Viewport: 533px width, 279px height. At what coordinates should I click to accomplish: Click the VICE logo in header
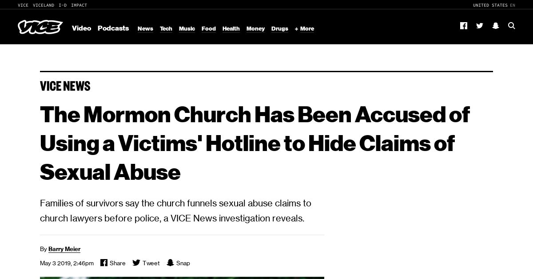point(40,27)
